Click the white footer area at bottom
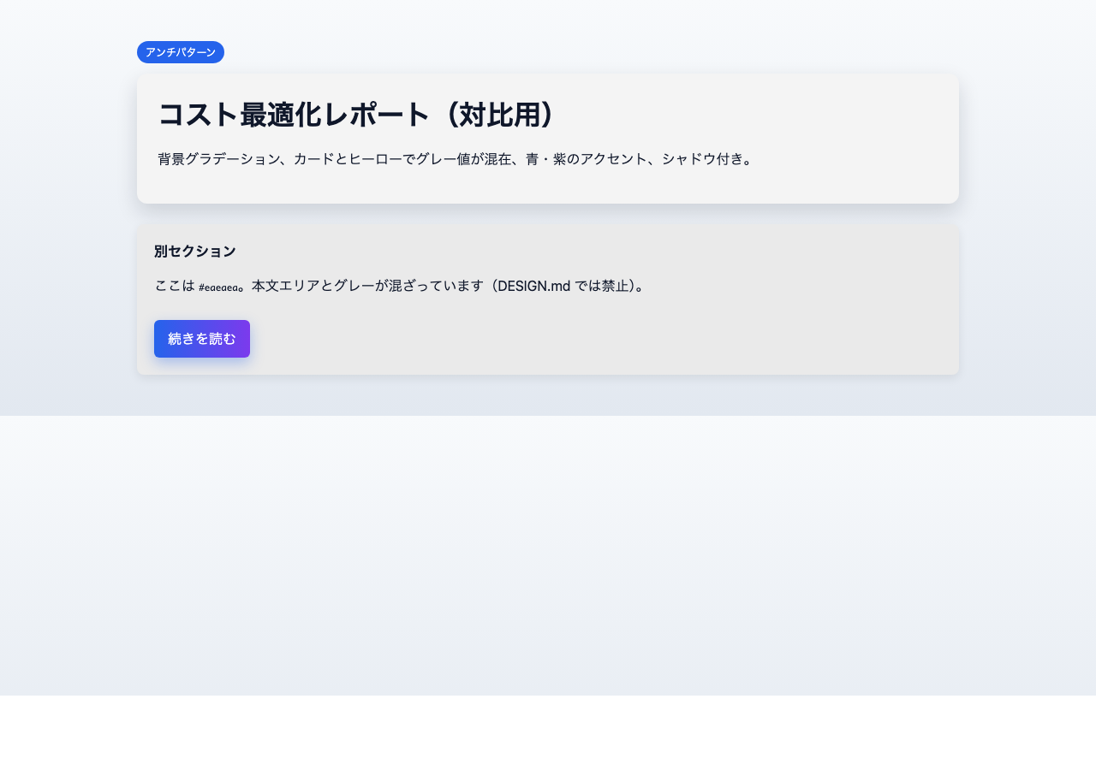 (548, 736)
